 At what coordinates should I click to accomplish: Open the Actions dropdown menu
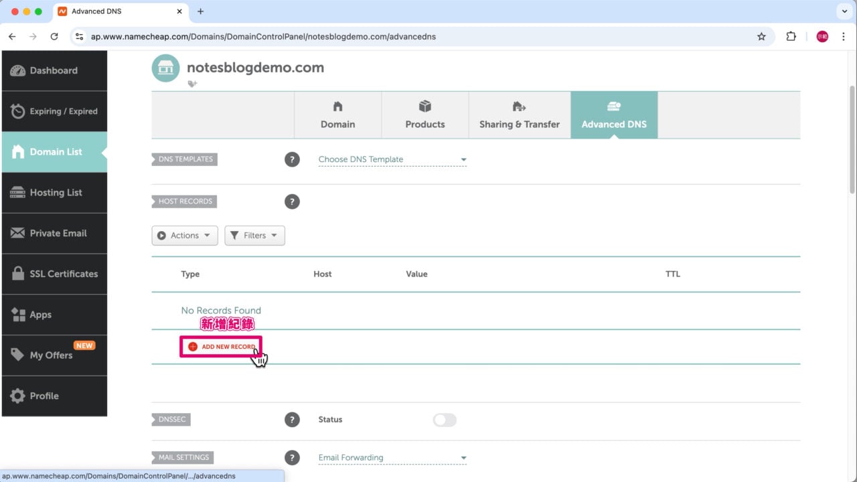click(x=185, y=236)
